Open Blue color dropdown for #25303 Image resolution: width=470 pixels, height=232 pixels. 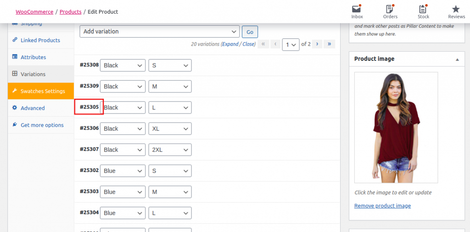pos(123,192)
